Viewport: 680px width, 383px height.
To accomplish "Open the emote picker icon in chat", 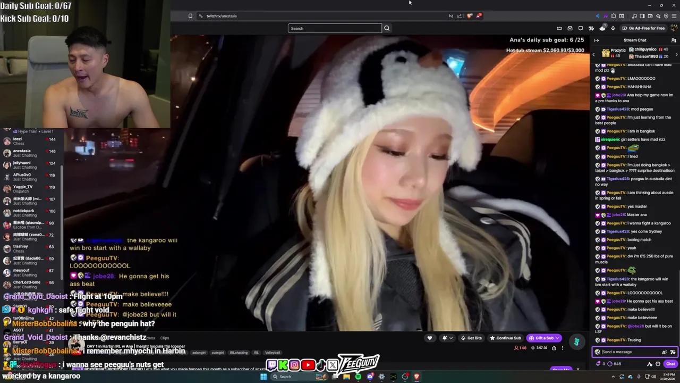I will click(x=673, y=352).
